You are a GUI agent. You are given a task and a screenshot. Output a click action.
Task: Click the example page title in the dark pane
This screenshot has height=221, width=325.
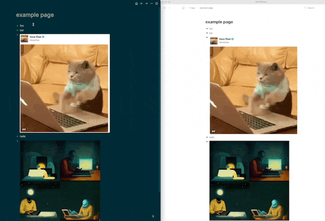[35, 15]
